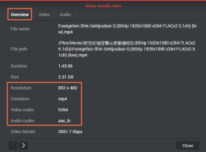This screenshot has height=152, width=206.
Task: Click the audio codec value aac_lc
Action: click(x=64, y=121)
